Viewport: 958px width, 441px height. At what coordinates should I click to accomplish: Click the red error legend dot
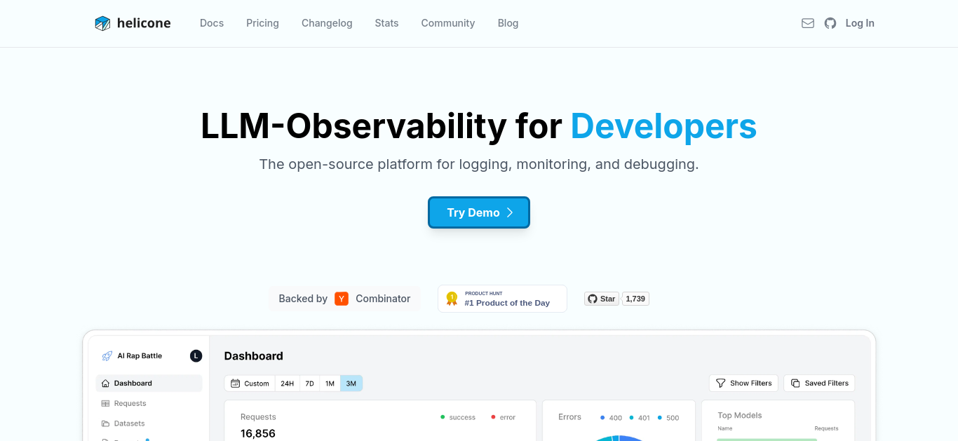493,417
